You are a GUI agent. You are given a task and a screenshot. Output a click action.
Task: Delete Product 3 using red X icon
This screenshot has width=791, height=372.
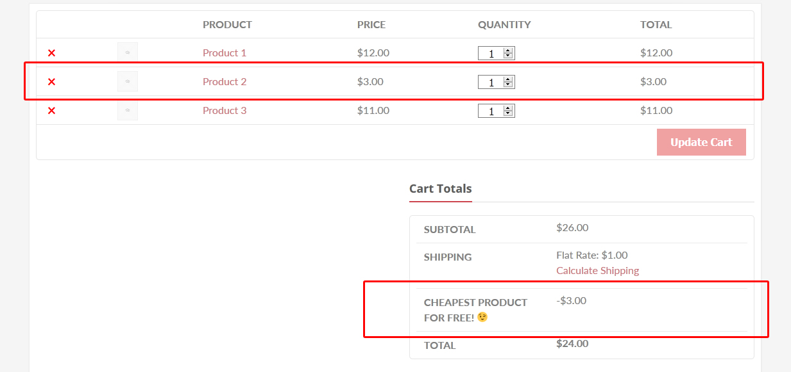[x=52, y=111]
